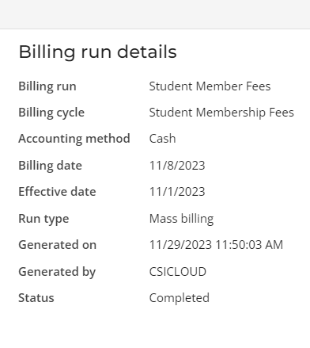Click the Generated by label
This screenshot has height=348, width=310.
[x=57, y=272]
